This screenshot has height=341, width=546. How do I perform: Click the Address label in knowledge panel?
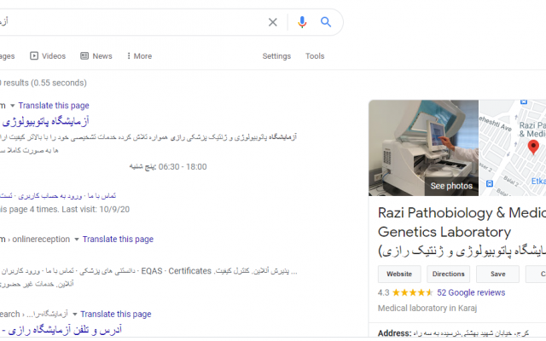coord(394,333)
